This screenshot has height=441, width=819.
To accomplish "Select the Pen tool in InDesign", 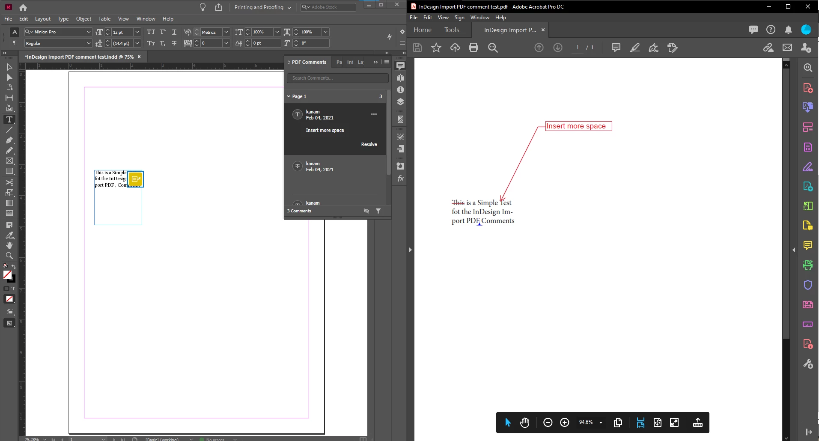I will (x=9, y=140).
